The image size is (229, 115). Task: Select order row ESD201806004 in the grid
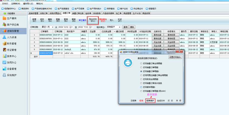coord(46,42)
